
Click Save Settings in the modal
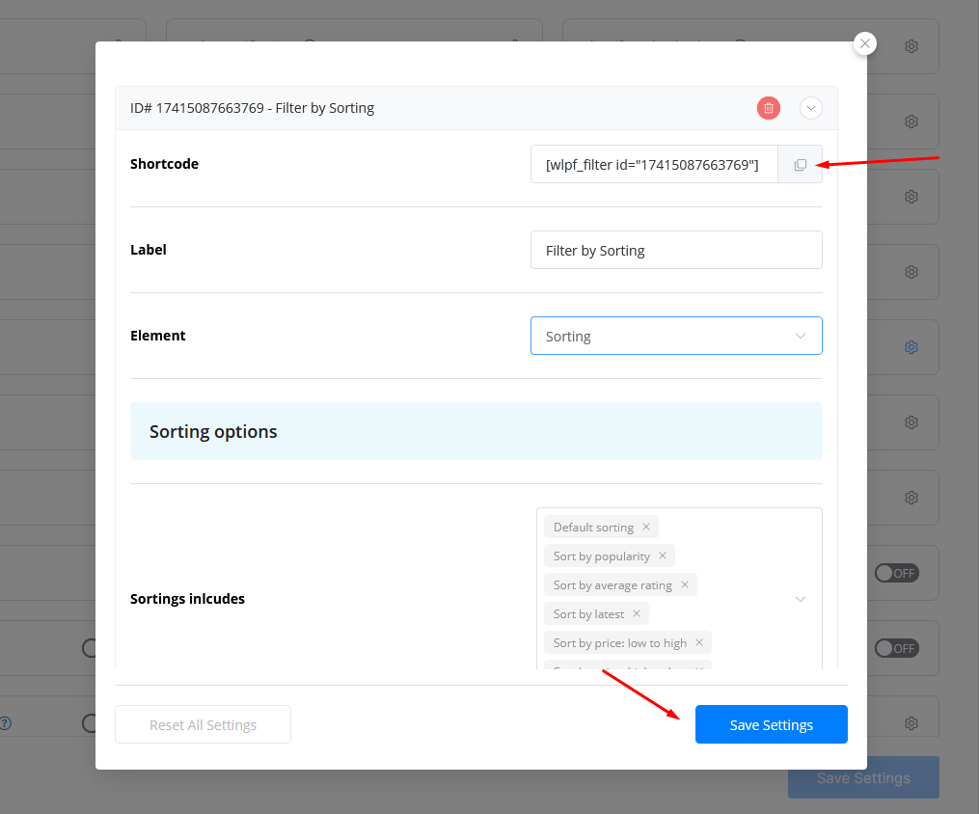771,724
